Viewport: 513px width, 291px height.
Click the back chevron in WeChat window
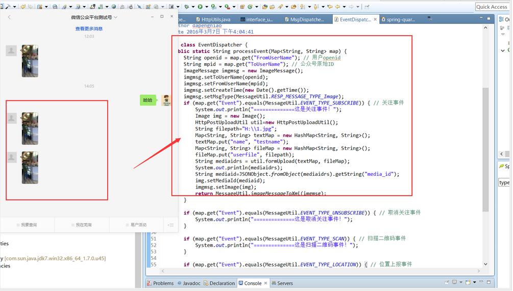click(9, 17)
